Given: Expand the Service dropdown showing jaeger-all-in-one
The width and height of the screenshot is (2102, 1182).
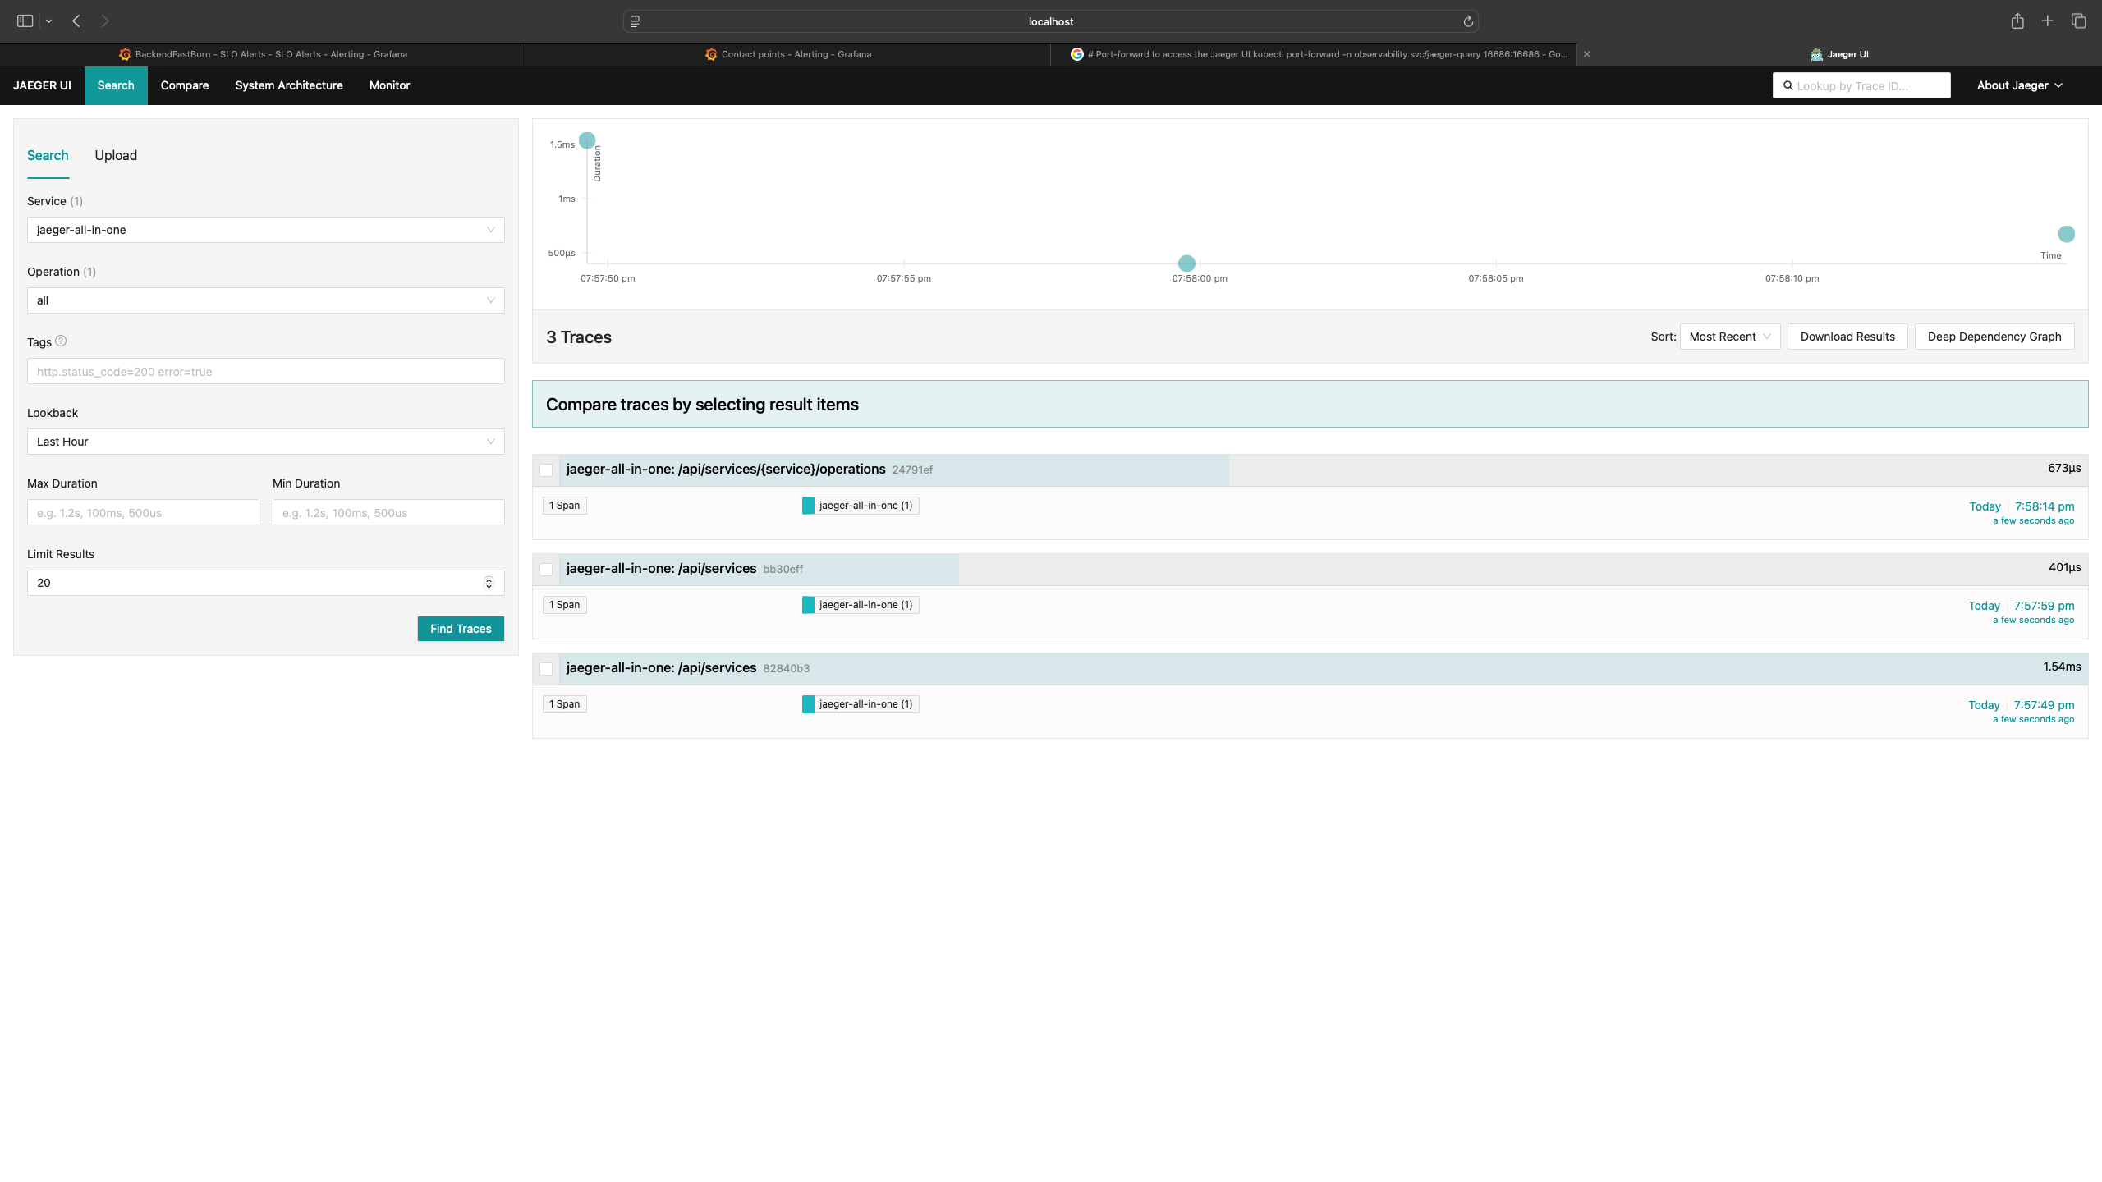Looking at the screenshot, I should point(266,230).
